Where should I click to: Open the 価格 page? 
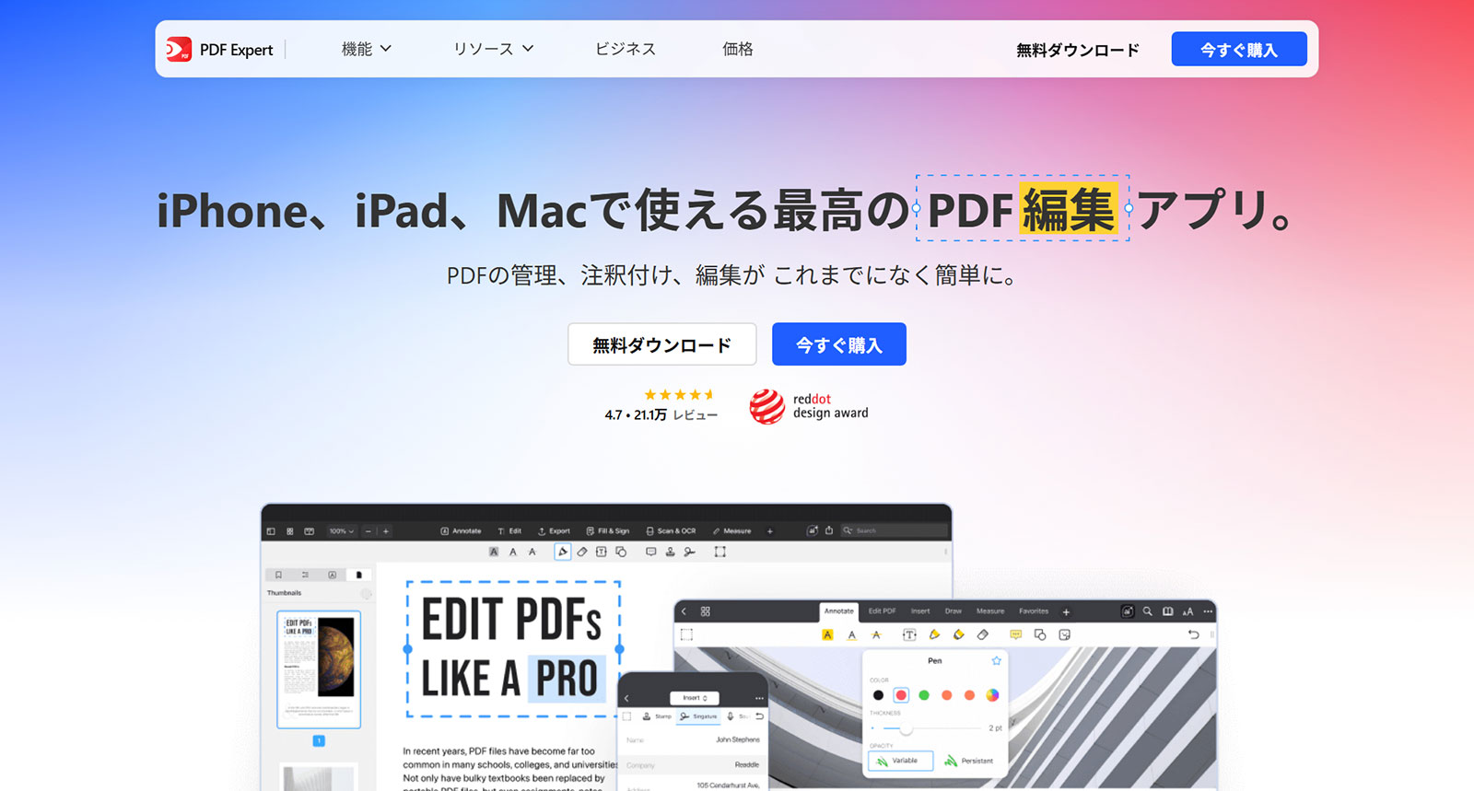[x=738, y=49]
